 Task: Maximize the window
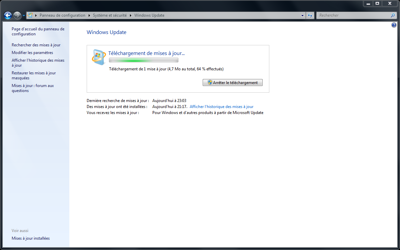tap(377, 3)
